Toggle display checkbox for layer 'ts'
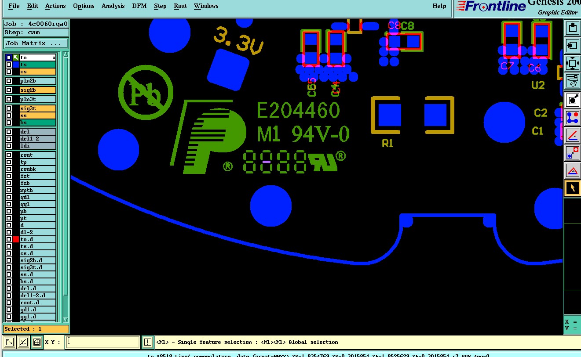This screenshot has height=357, width=581. pos(8,65)
